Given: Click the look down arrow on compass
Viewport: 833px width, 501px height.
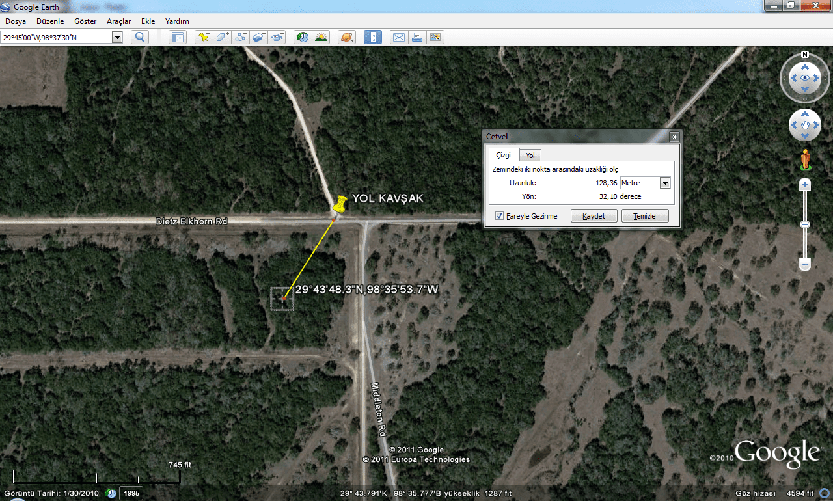Looking at the screenshot, I should 805,90.
